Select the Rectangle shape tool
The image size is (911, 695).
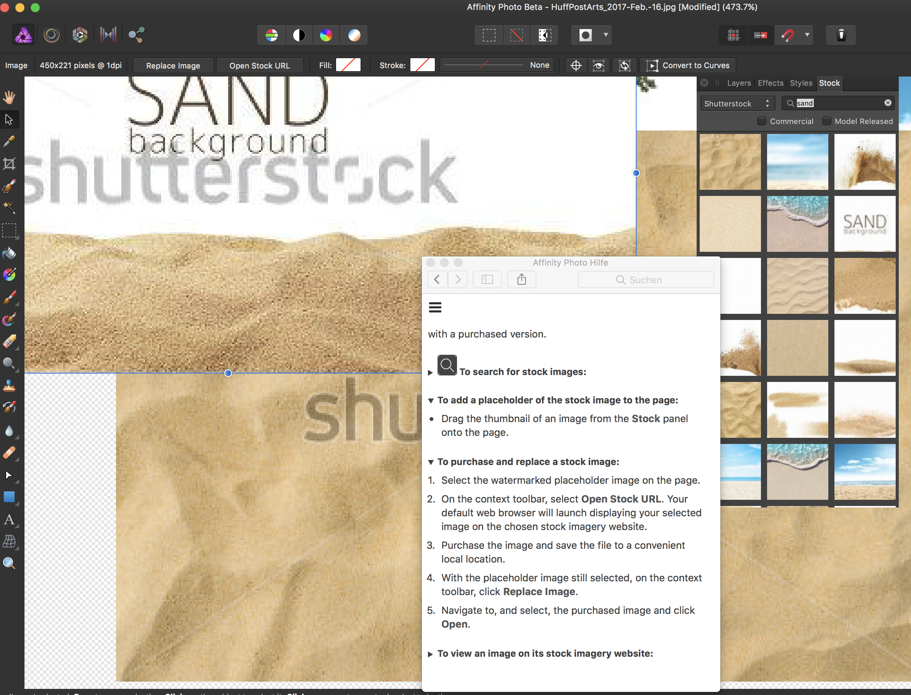pyautogui.click(x=9, y=497)
